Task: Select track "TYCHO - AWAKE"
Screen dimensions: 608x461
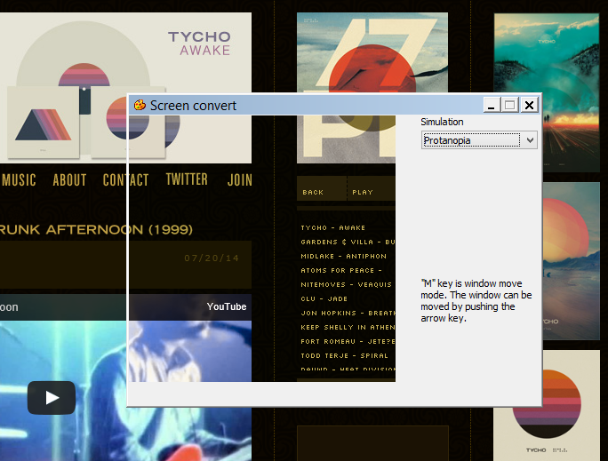Action: [333, 227]
